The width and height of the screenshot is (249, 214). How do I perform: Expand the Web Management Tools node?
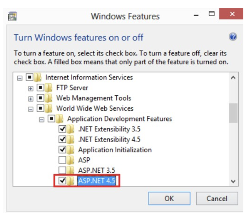tap(30, 99)
